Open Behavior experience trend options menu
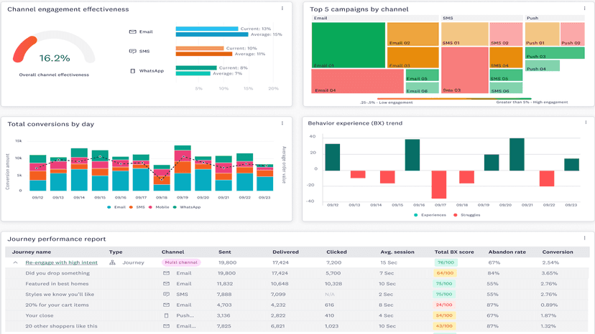 click(x=586, y=123)
